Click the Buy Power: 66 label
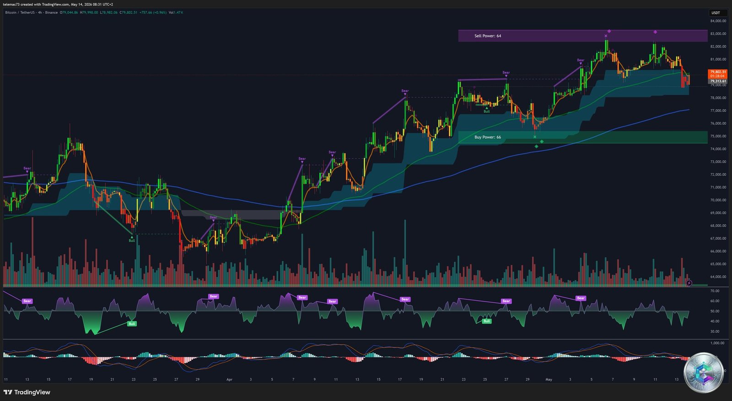The width and height of the screenshot is (732, 401). [x=488, y=137]
